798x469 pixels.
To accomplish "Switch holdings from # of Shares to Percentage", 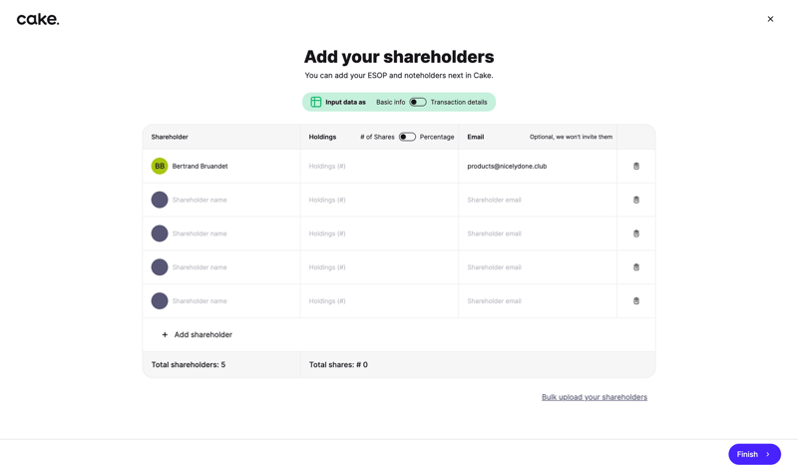I will coord(407,137).
